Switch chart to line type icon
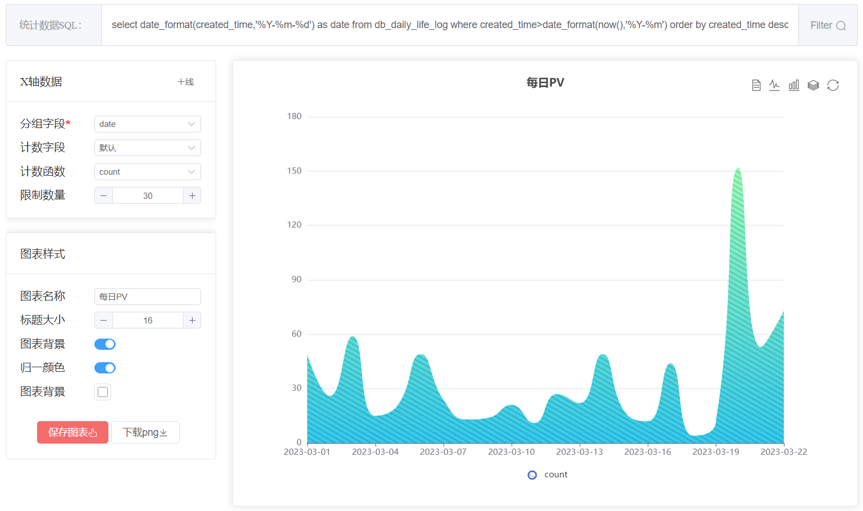The height and width of the screenshot is (511, 863). (x=774, y=85)
